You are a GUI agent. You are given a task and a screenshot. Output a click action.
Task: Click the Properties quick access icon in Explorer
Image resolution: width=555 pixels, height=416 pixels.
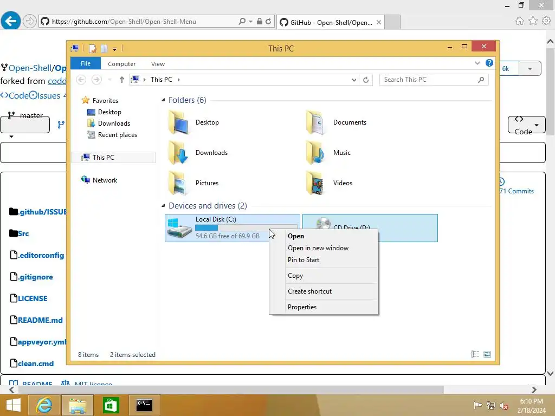(x=92, y=48)
